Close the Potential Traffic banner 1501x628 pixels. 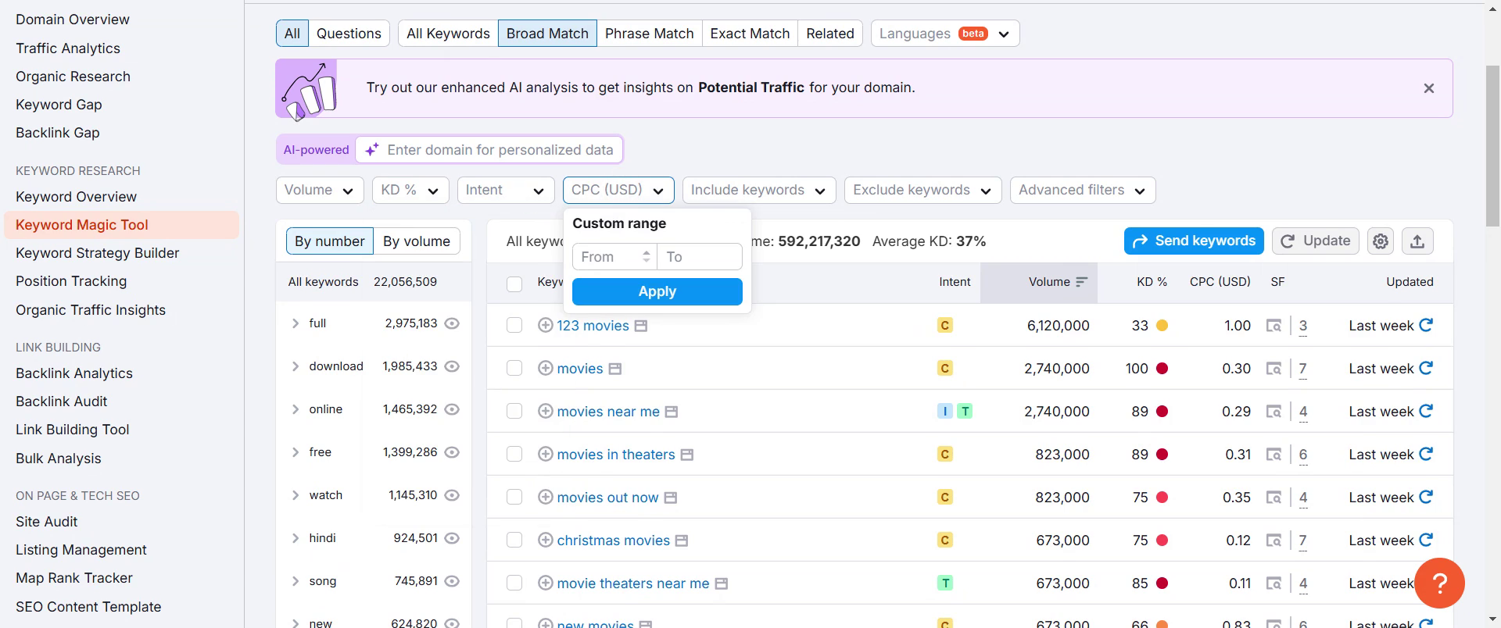pyautogui.click(x=1429, y=88)
